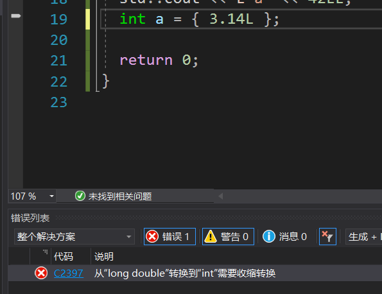This screenshot has height=294, width=382.
Task: Sort by the 说明 column header
Action: 104,257
